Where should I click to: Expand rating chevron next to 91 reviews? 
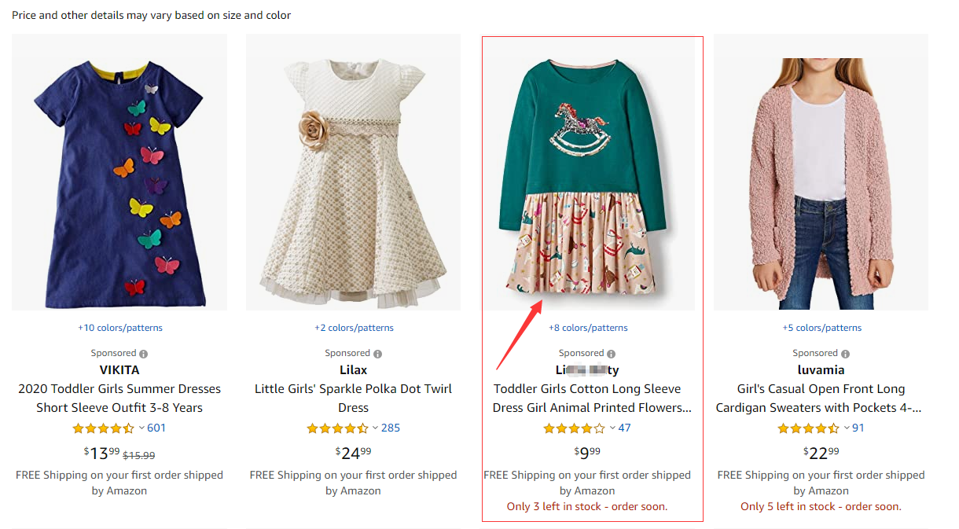tap(847, 428)
